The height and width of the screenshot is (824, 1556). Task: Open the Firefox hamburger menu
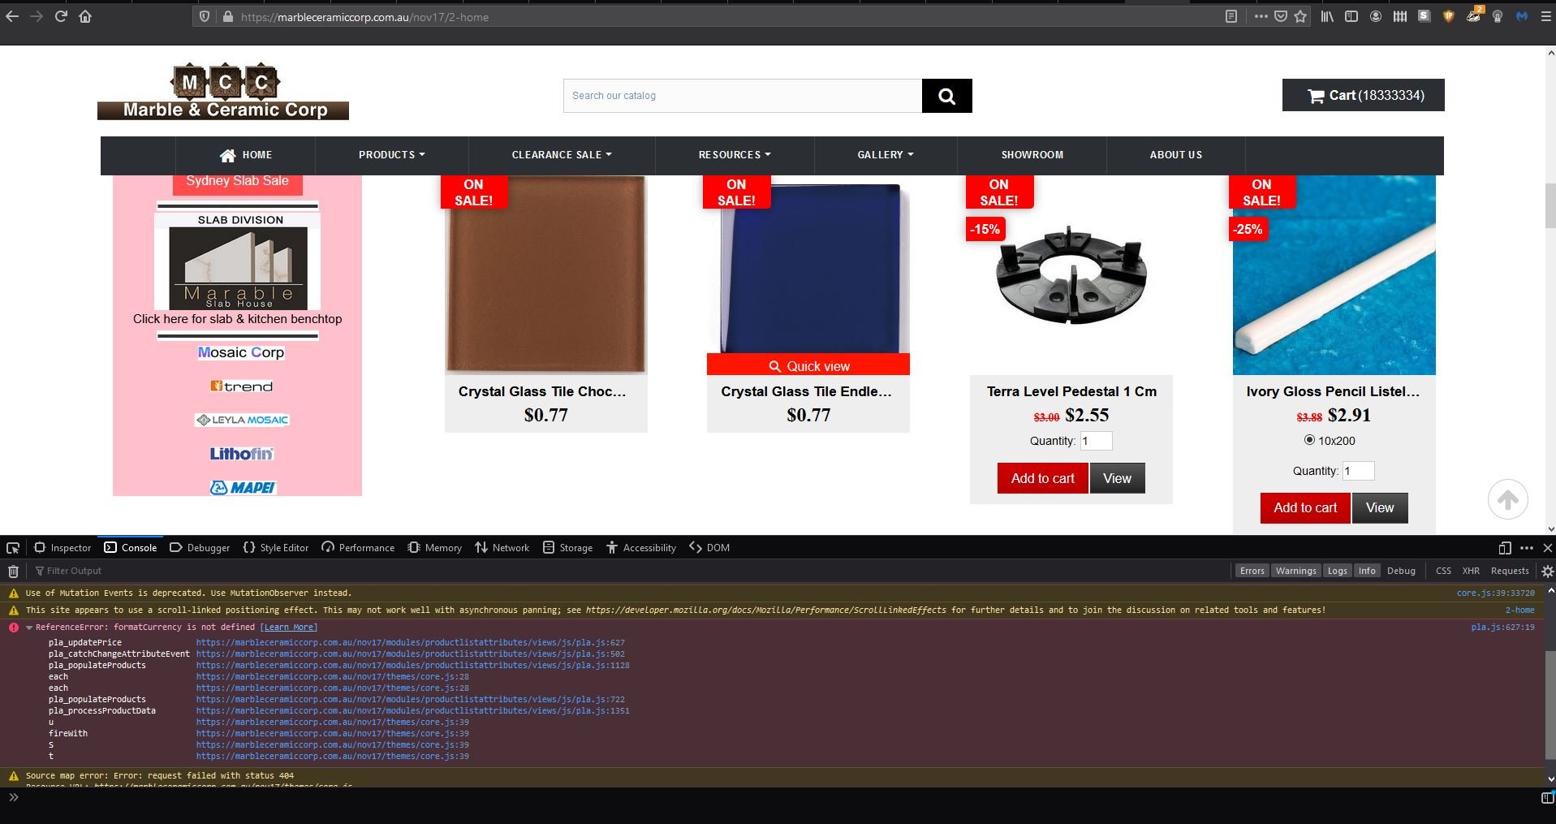1545,16
